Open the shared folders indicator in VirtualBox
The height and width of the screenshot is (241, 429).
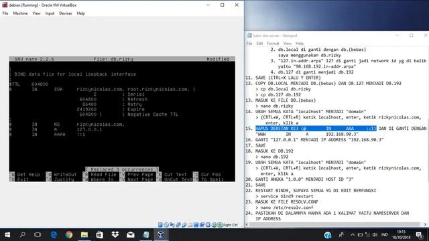tap(190, 225)
